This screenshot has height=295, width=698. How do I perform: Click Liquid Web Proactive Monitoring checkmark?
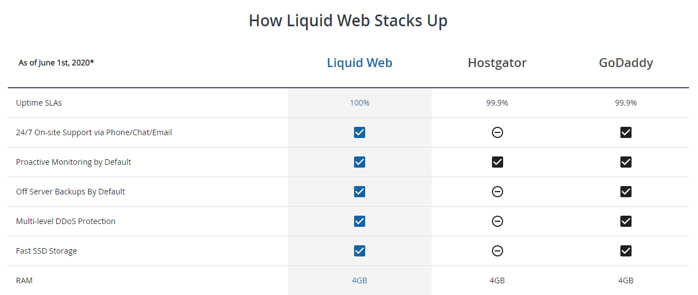point(360,162)
